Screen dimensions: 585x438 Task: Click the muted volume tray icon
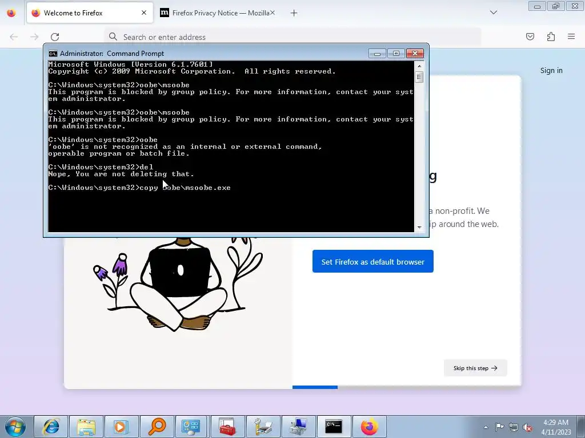(x=527, y=427)
